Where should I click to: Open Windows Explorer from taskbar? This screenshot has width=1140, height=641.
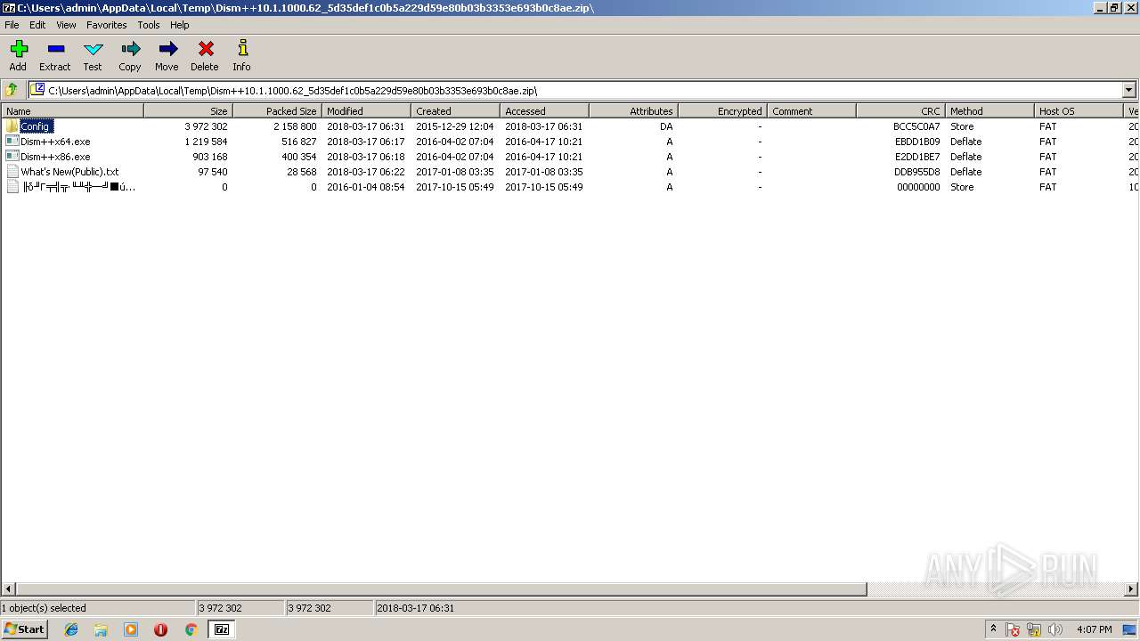point(101,629)
